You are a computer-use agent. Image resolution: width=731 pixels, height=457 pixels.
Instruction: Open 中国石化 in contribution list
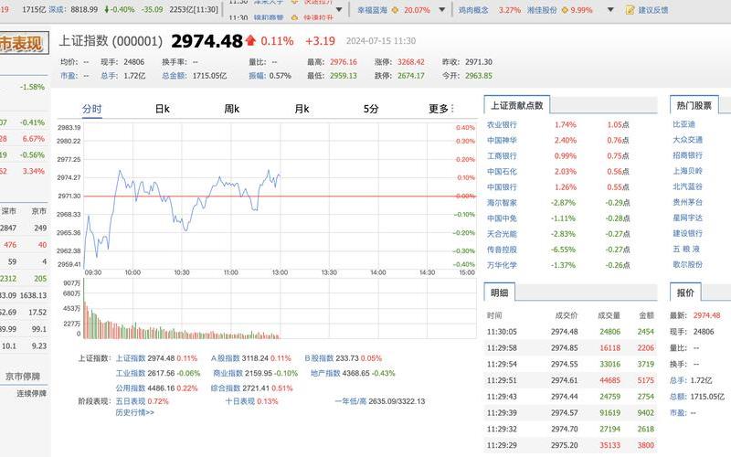[x=502, y=171]
